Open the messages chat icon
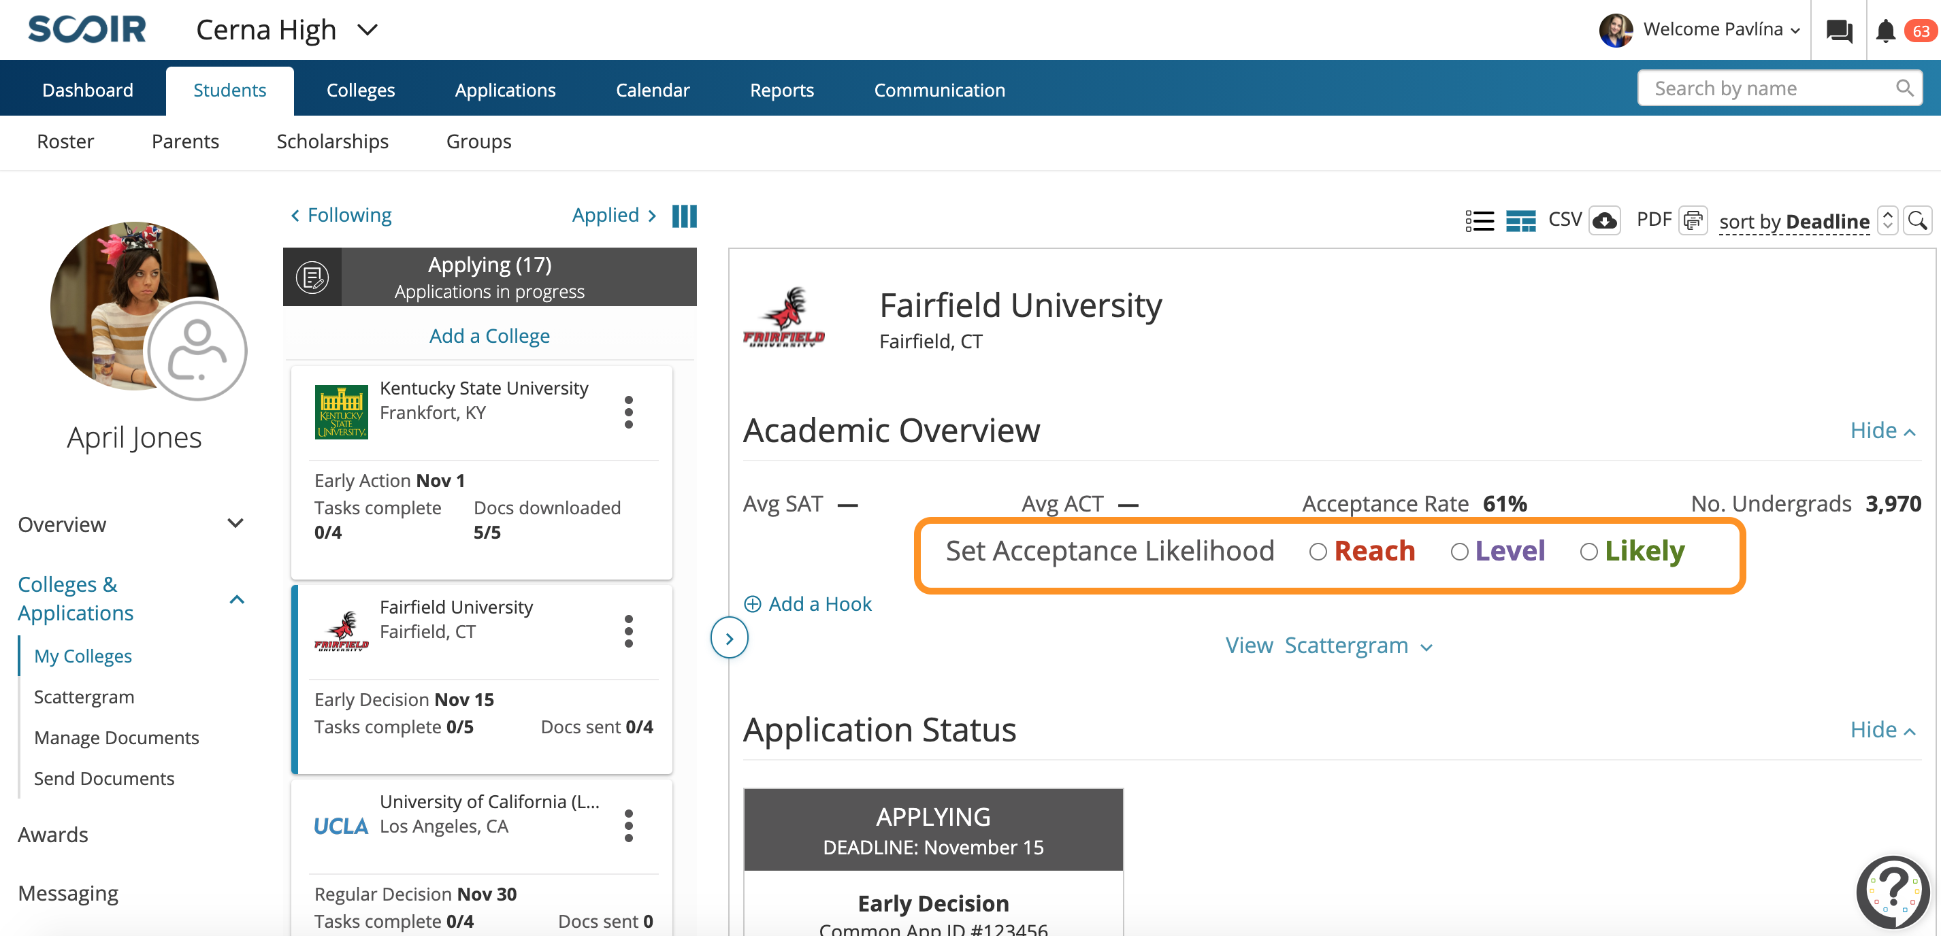The height and width of the screenshot is (936, 1941). pos(1840,31)
